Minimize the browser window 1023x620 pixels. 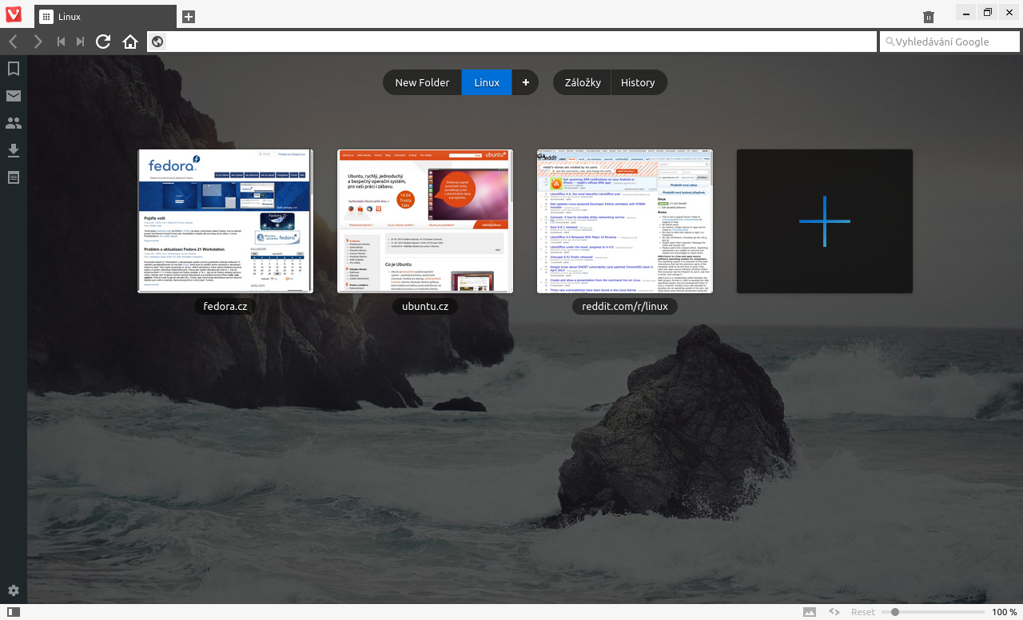[x=967, y=12]
